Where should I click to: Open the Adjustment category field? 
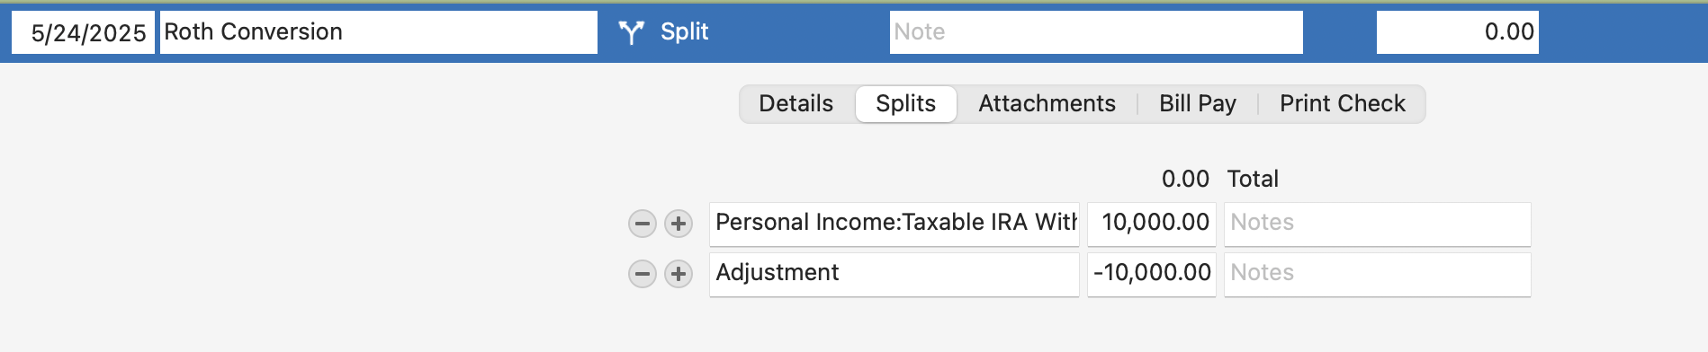pos(894,274)
